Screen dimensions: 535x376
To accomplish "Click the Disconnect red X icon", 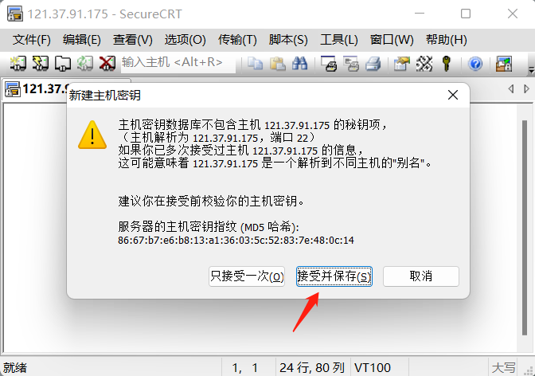I will pos(107,64).
